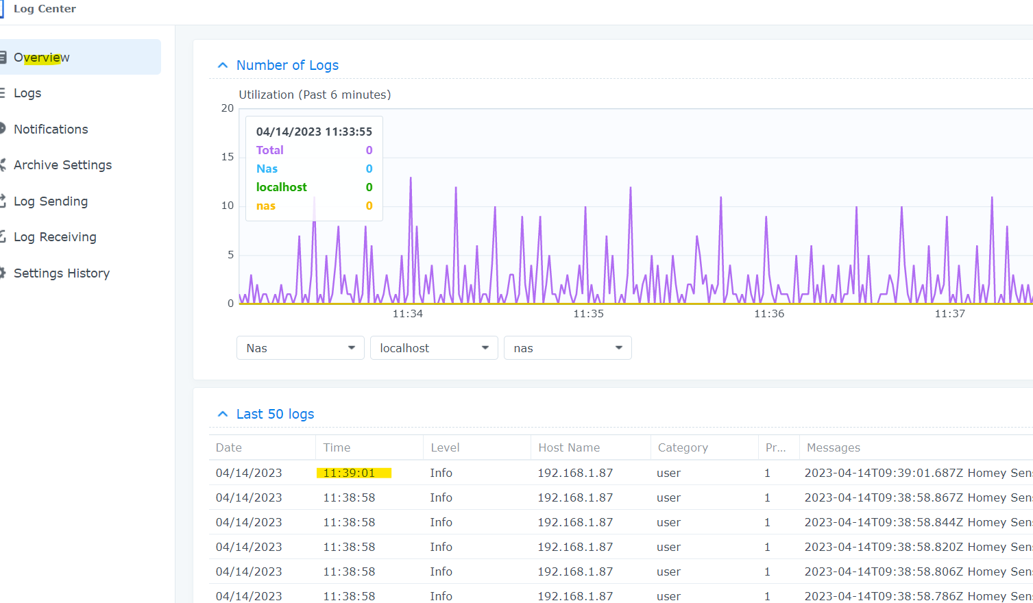Collapse the Number of Logs section chevron
This screenshot has width=1033, height=603.
pos(222,65)
